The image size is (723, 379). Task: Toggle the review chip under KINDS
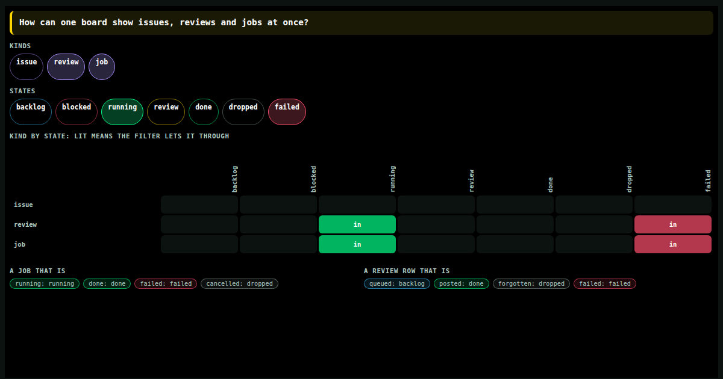point(66,67)
